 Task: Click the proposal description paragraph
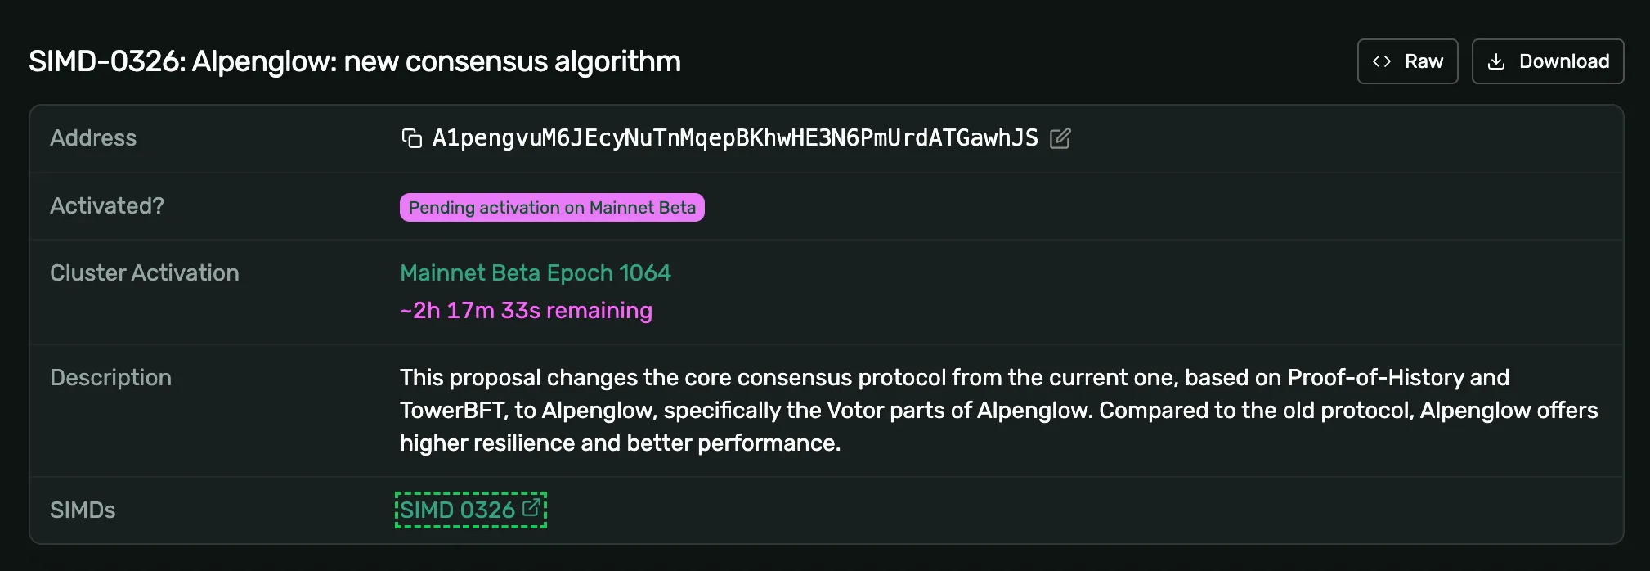[x=998, y=410]
